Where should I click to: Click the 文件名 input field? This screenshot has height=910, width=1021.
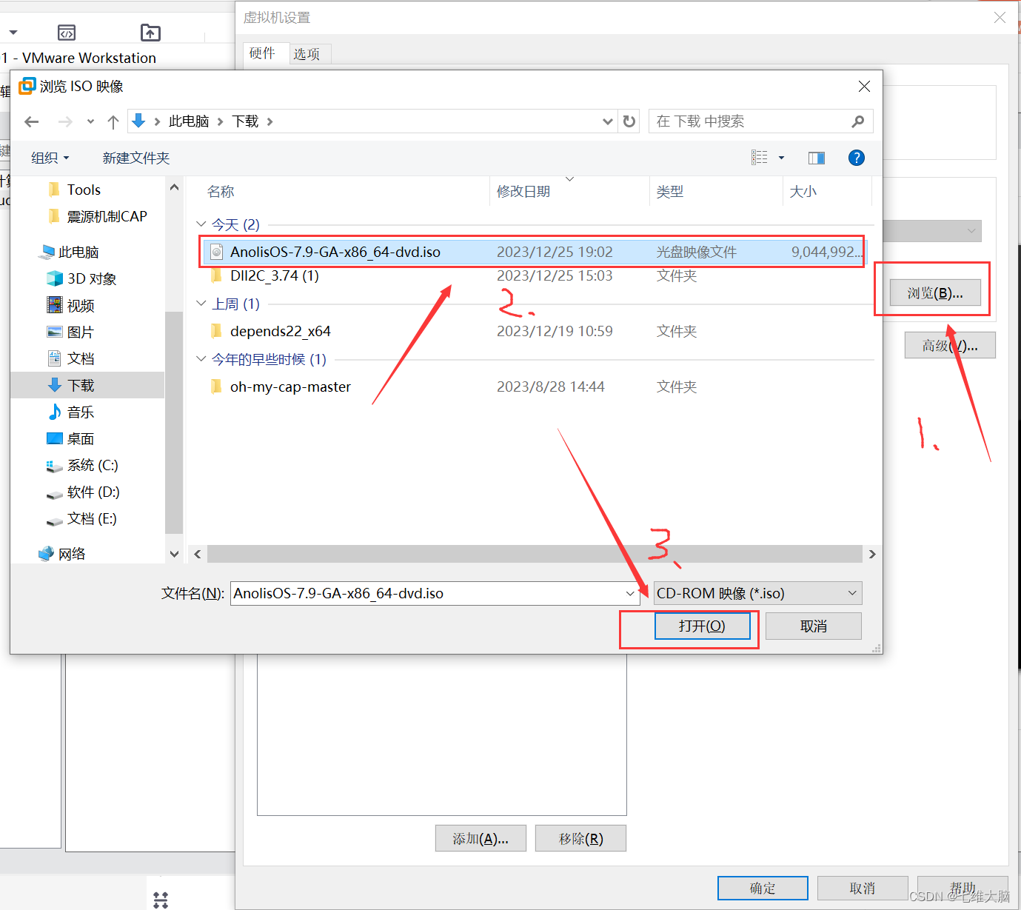(426, 593)
